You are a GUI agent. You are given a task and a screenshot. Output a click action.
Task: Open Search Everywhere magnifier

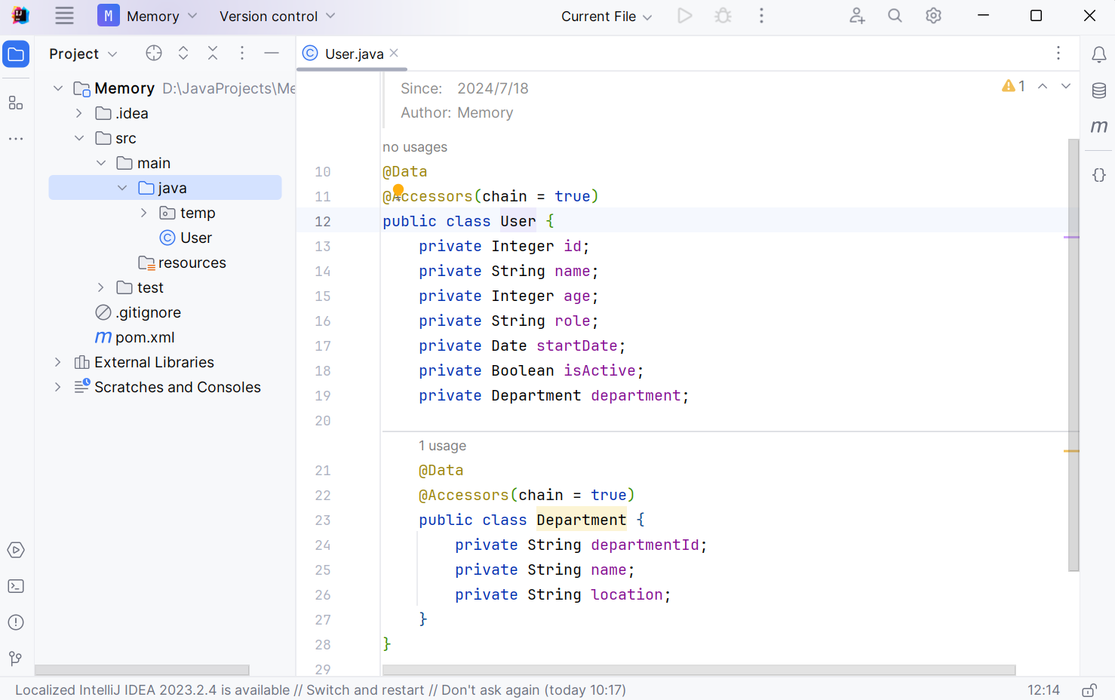[895, 16]
